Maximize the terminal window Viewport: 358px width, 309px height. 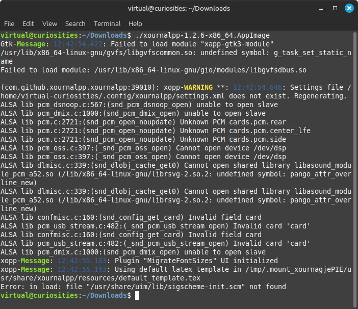[335, 9]
